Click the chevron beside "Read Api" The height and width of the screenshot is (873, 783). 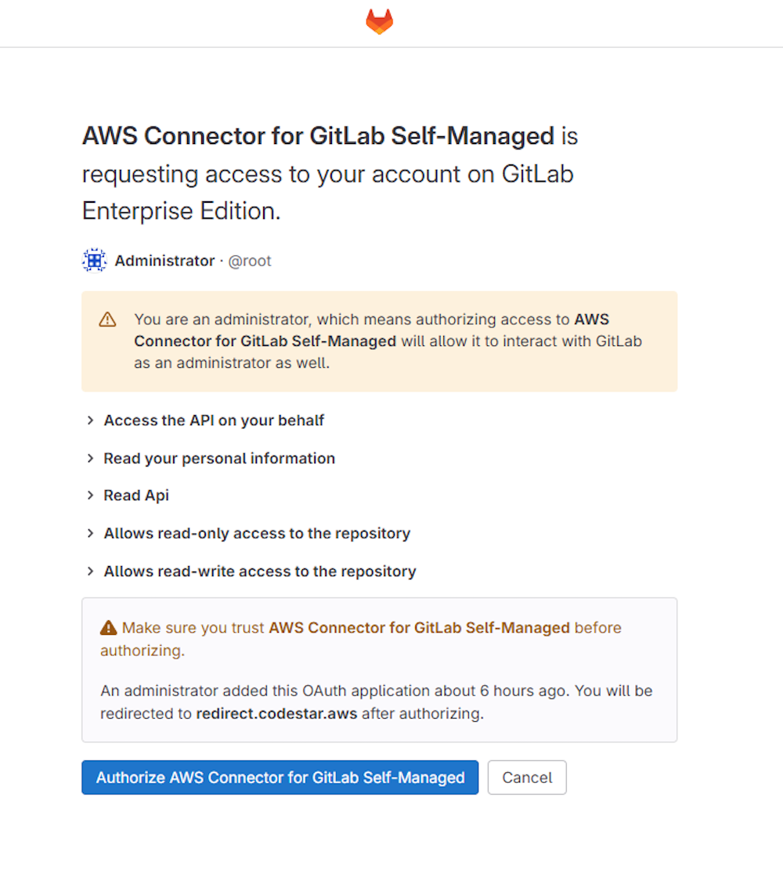[90, 496]
